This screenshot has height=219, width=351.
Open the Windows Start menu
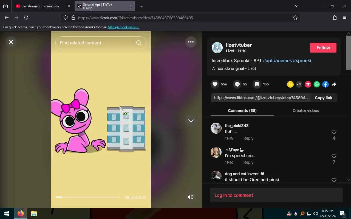(7, 214)
